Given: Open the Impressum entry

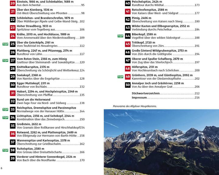Looking at the screenshot, I should pyautogui.click(x=166, y=98).
